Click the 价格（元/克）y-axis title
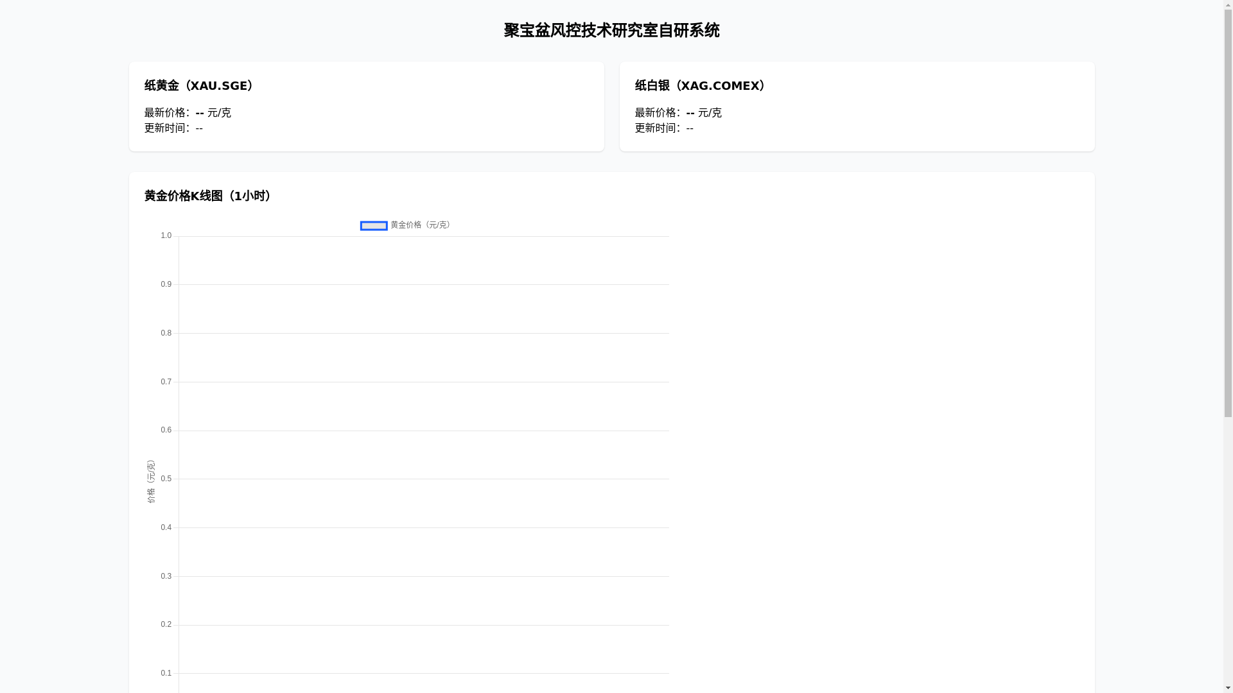The height and width of the screenshot is (693, 1233). tap(151, 481)
